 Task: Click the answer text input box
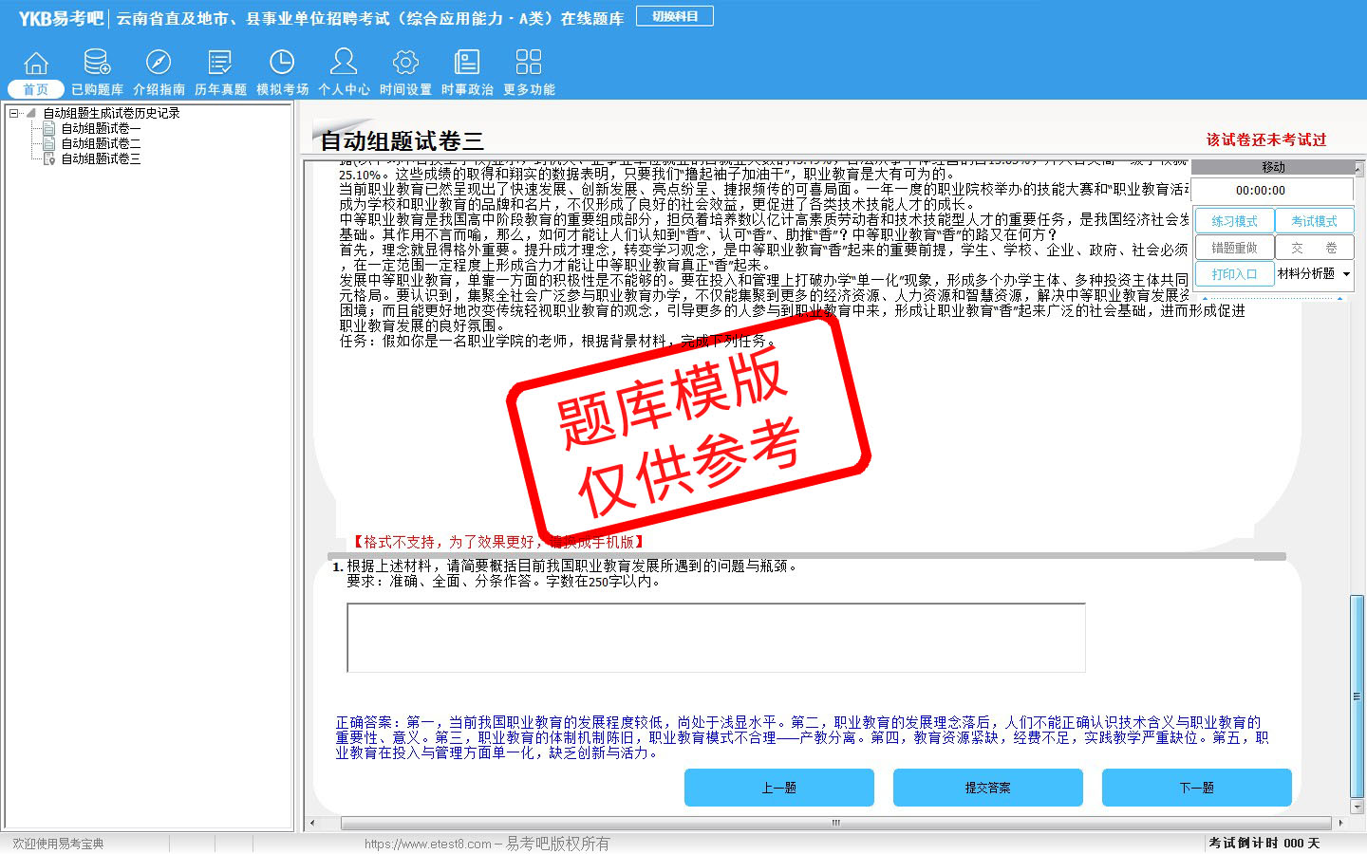pos(716,638)
